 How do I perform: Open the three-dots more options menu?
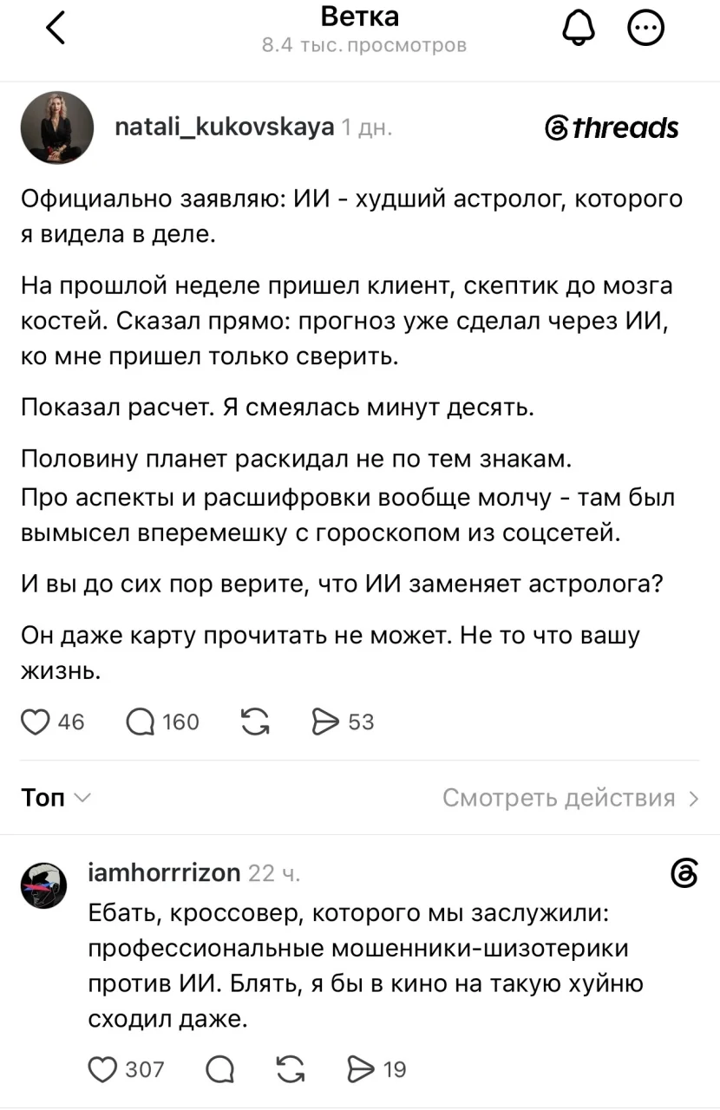tap(646, 30)
